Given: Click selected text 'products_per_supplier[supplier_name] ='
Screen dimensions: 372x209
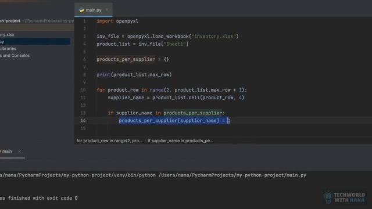Looking at the screenshot, I should (x=172, y=121).
